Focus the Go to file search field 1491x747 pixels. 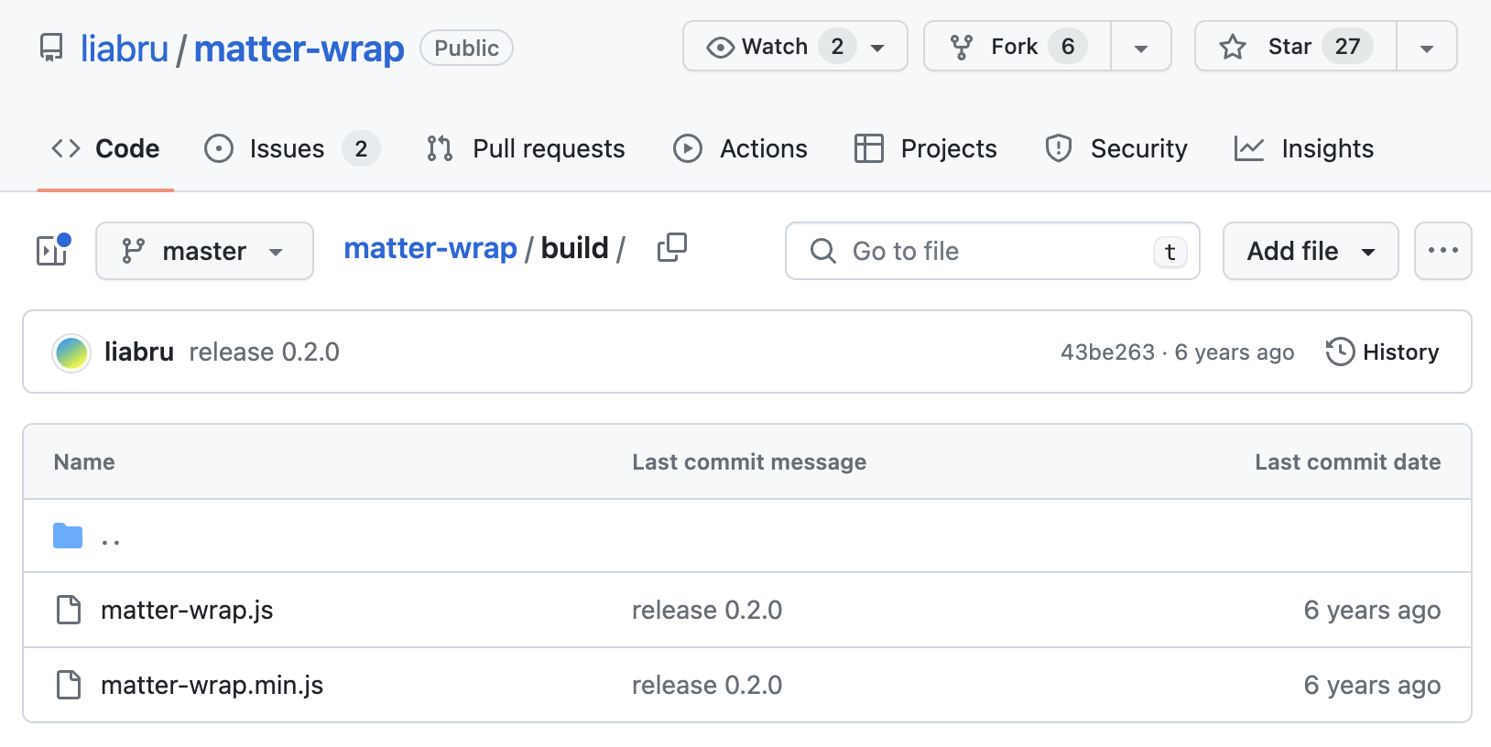pos(992,251)
